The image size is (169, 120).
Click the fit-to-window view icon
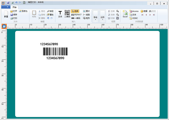point(117,18)
